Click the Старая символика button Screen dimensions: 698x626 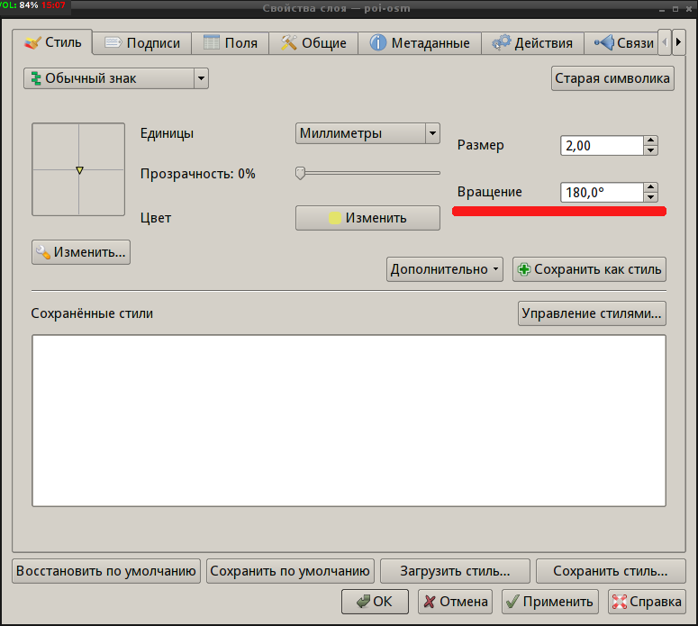pyautogui.click(x=612, y=78)
